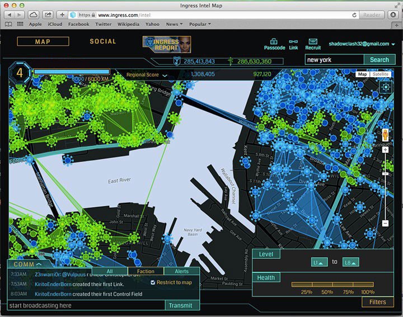Click the locate-me crosshair map icon
The height and width of the screenshot is (317, 403).
386,88
